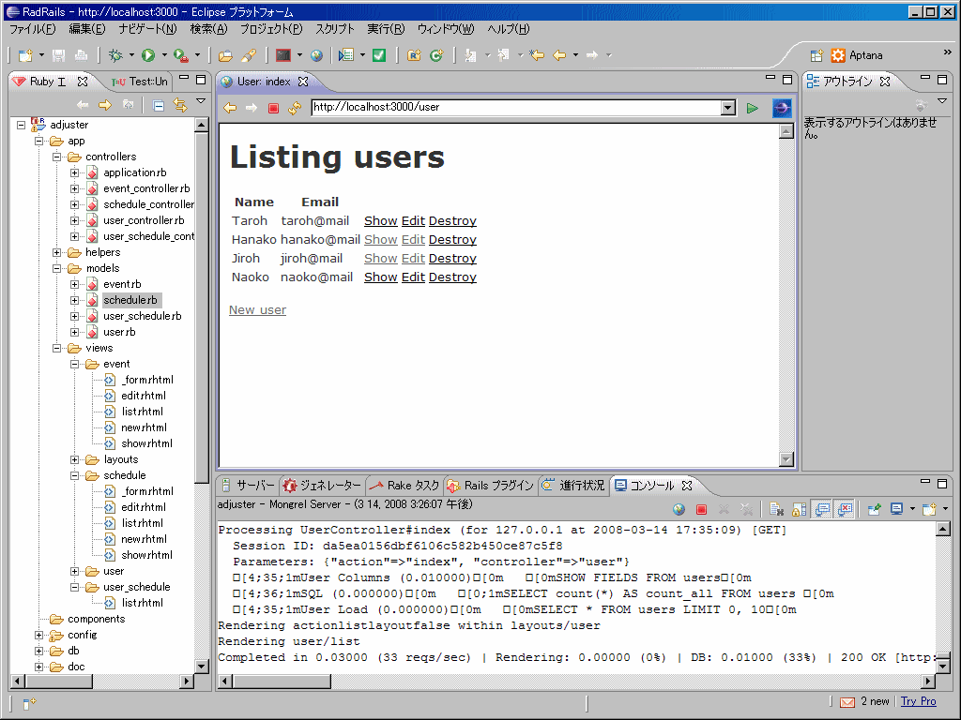Switch to the ジェネレーター tab
The width and height of the screenshot is (961, 720).
(323, 486)
